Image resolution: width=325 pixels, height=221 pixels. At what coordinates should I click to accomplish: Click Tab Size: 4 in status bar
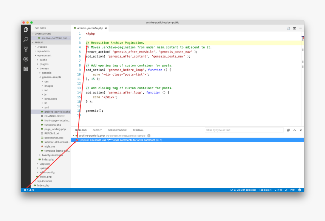(x=265, y=190)
